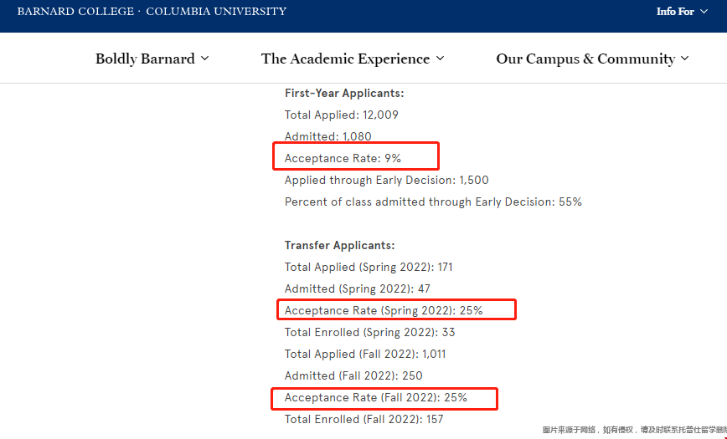Expand Our Campus & Community chevron

click(x=685, y=59)
